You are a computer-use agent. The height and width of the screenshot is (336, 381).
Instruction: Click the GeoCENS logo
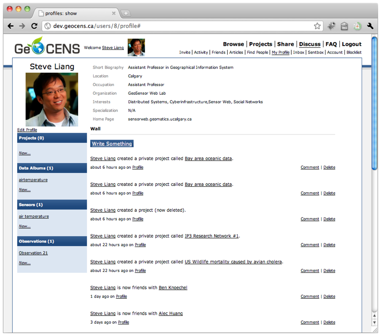[47, 47]
